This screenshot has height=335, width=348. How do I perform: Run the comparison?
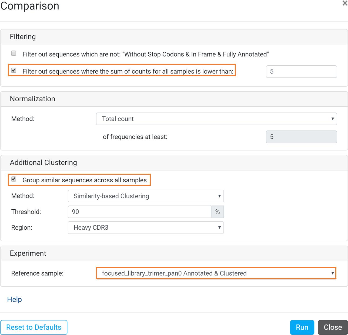pyautogui.click(x=302, y=327)
